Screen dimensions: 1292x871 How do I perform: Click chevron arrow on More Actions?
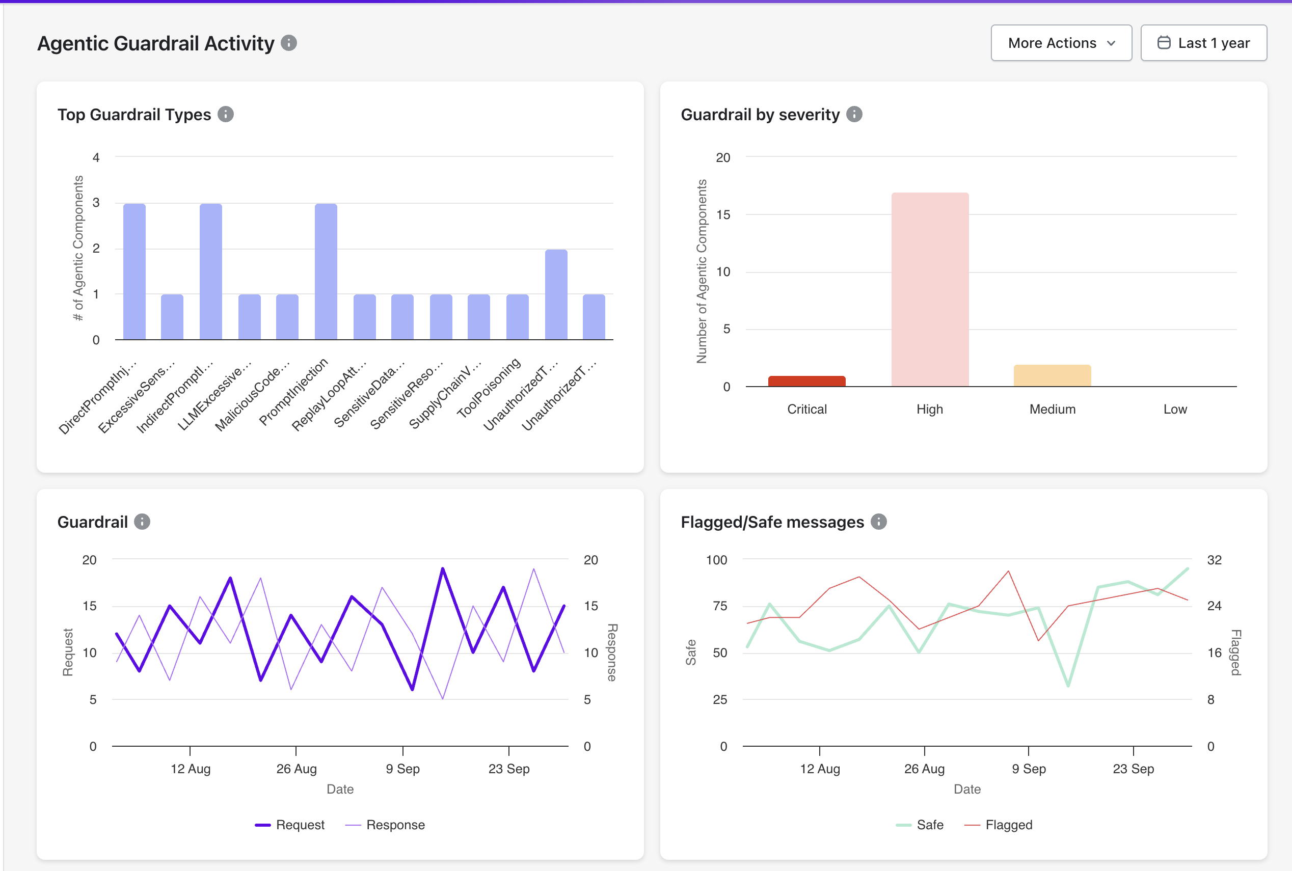(x=1112, y=43)
